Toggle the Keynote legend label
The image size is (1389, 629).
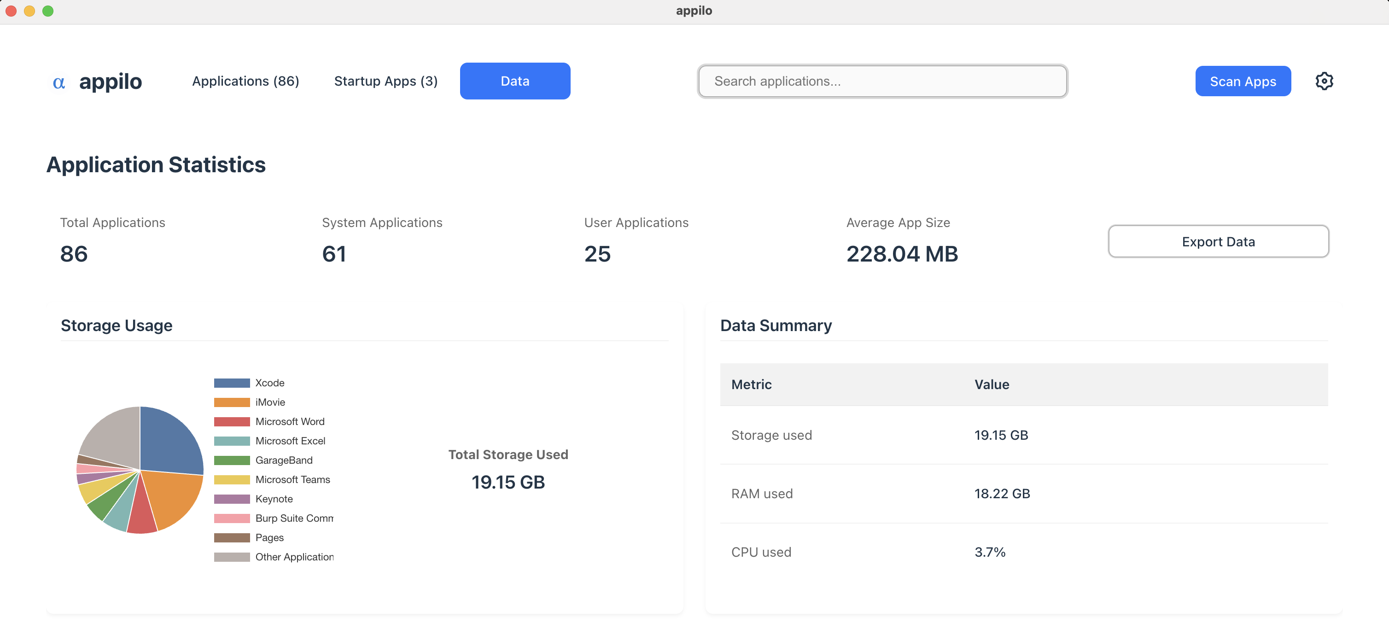point(274,500)
